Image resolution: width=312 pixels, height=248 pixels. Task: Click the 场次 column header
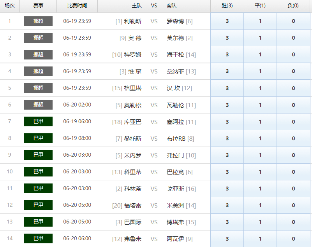pos(10,6)
